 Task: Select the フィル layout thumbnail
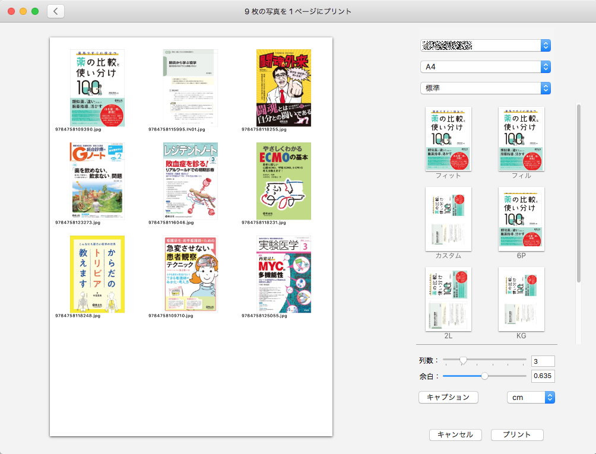click(x=521, y=139)
